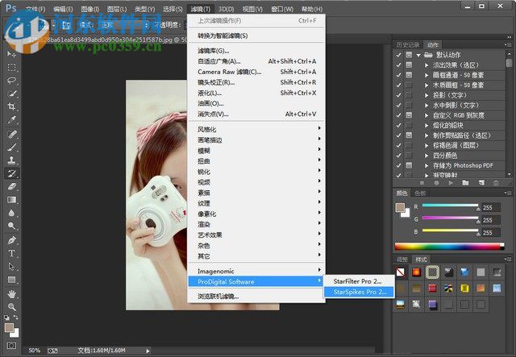Toggle dialog box for 存储为 Photoshop PDF
Screen dimensions: 516x357
click(x=409, y=165)
